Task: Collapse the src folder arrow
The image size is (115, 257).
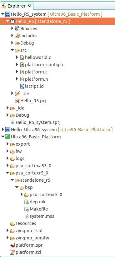Action: [x=12, y=50]
